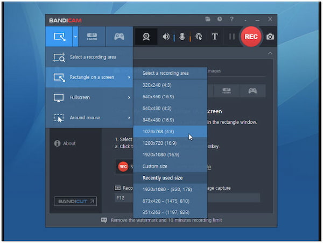Click Remove the watermark and 10 minutes limit
This screenshot has width=323, height=243.
point(166,220)
